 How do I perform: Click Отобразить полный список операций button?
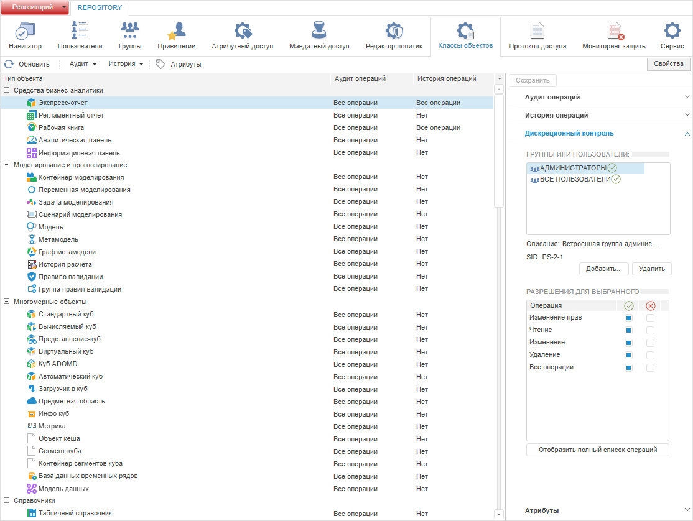[597, 450]
